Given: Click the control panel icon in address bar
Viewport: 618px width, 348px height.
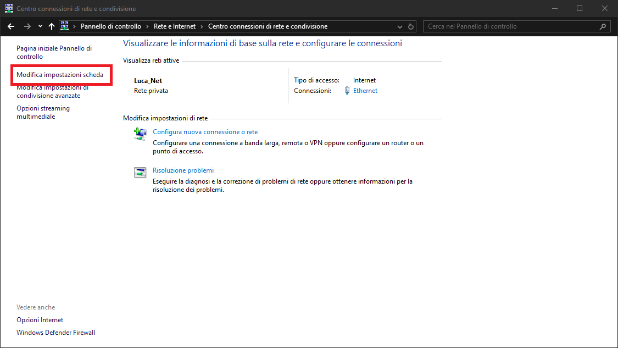Looking at the screenshot, I should pos(65,26).
